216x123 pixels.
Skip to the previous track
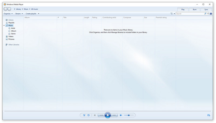[101, 115]
